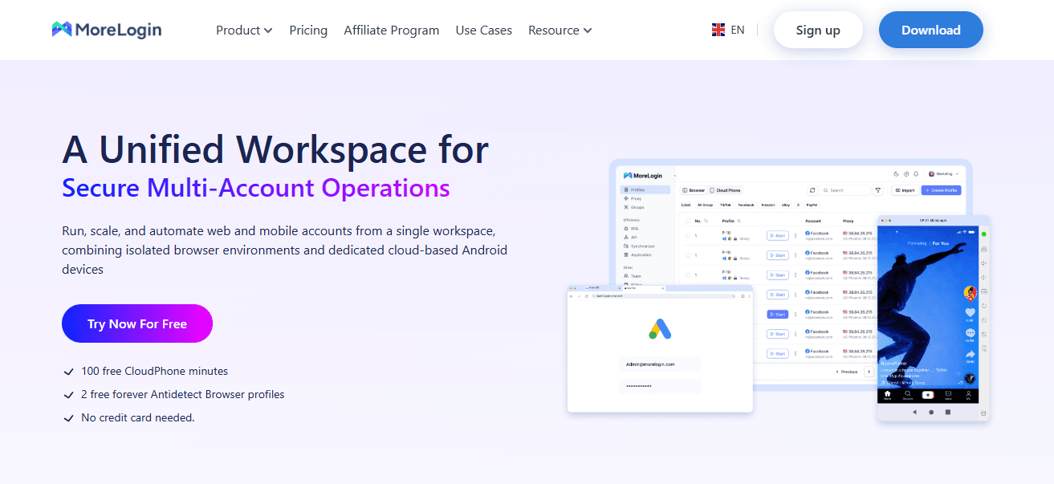Click the notification bell in dashboard preview
Image resolution: width=1054 pixels, height=484 pixels.
coord(916,173)
